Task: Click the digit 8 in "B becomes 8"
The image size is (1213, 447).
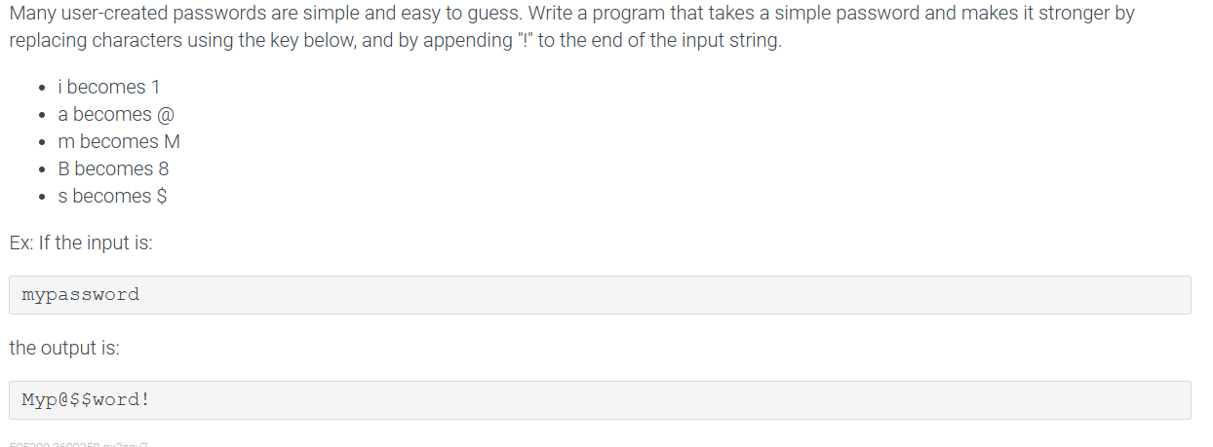Action: [164, 168]
